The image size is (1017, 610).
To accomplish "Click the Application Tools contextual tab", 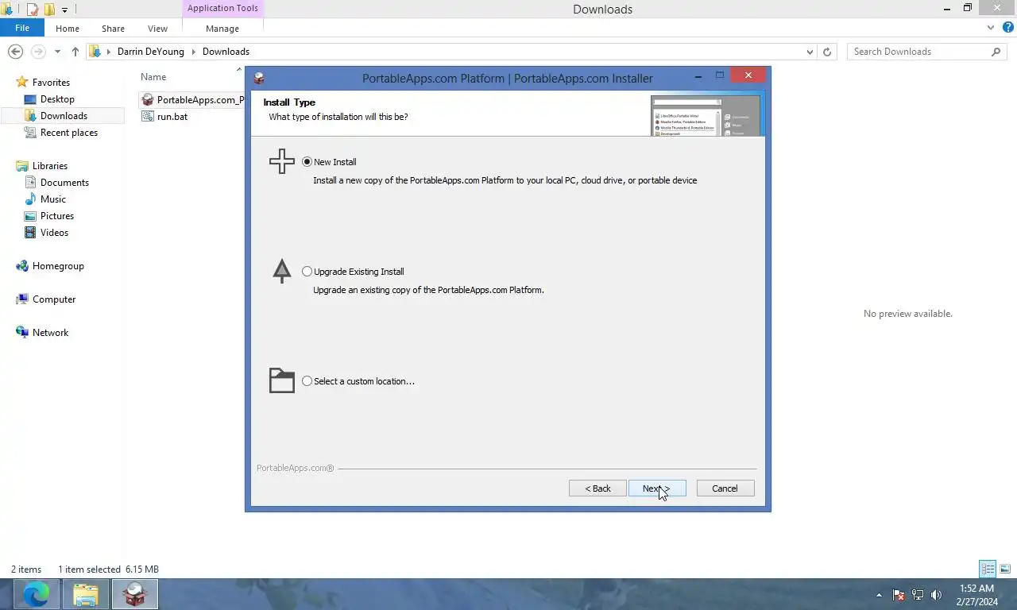I will (x=222, y=9).
